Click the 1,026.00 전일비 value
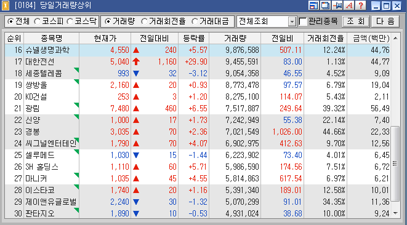The width and height of the screenshot is (407, 225). (x=287, y=132)
